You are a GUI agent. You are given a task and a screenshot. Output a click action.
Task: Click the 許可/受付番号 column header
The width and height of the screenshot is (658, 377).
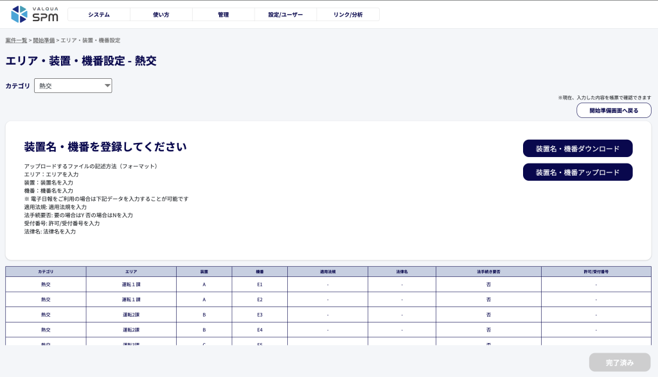[596, 272]
